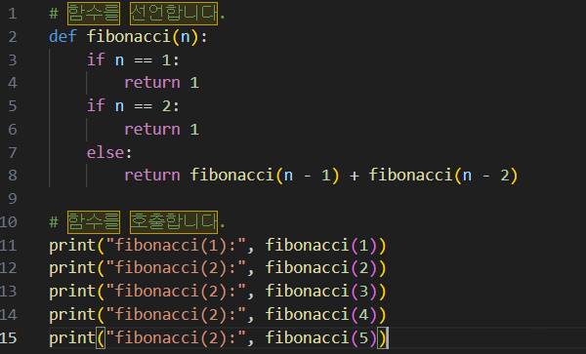Click line number 9 on the empty line

[x=13, y=198]
